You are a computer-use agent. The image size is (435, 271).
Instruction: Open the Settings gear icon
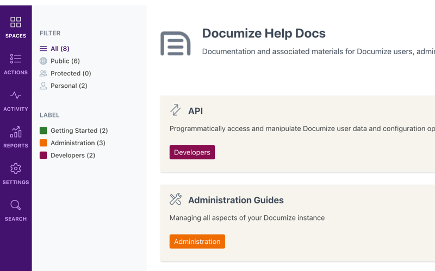[x=16, y=169]
